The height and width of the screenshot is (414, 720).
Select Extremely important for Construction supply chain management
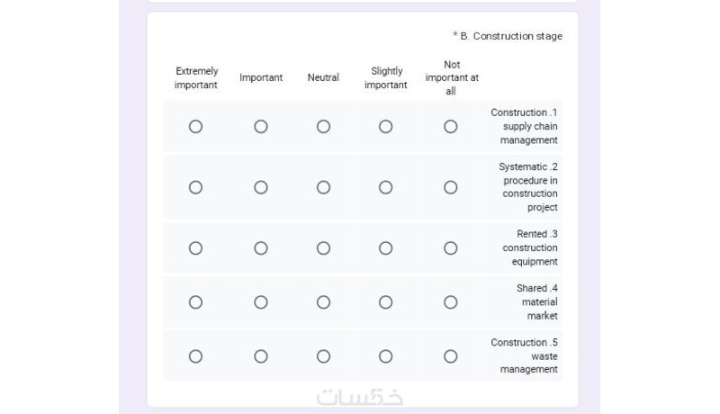click(x=195, y=126)
